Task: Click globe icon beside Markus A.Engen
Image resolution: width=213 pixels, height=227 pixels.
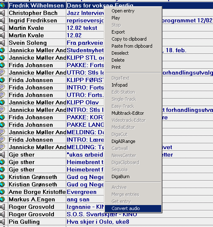Action: coord(2,200)
